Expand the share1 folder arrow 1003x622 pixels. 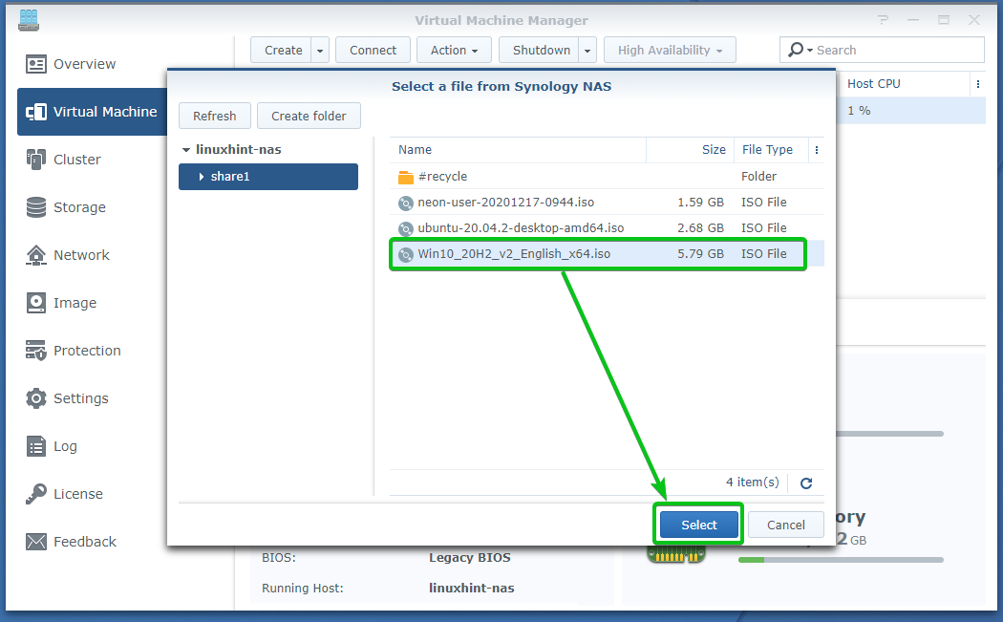click(201, 177)
